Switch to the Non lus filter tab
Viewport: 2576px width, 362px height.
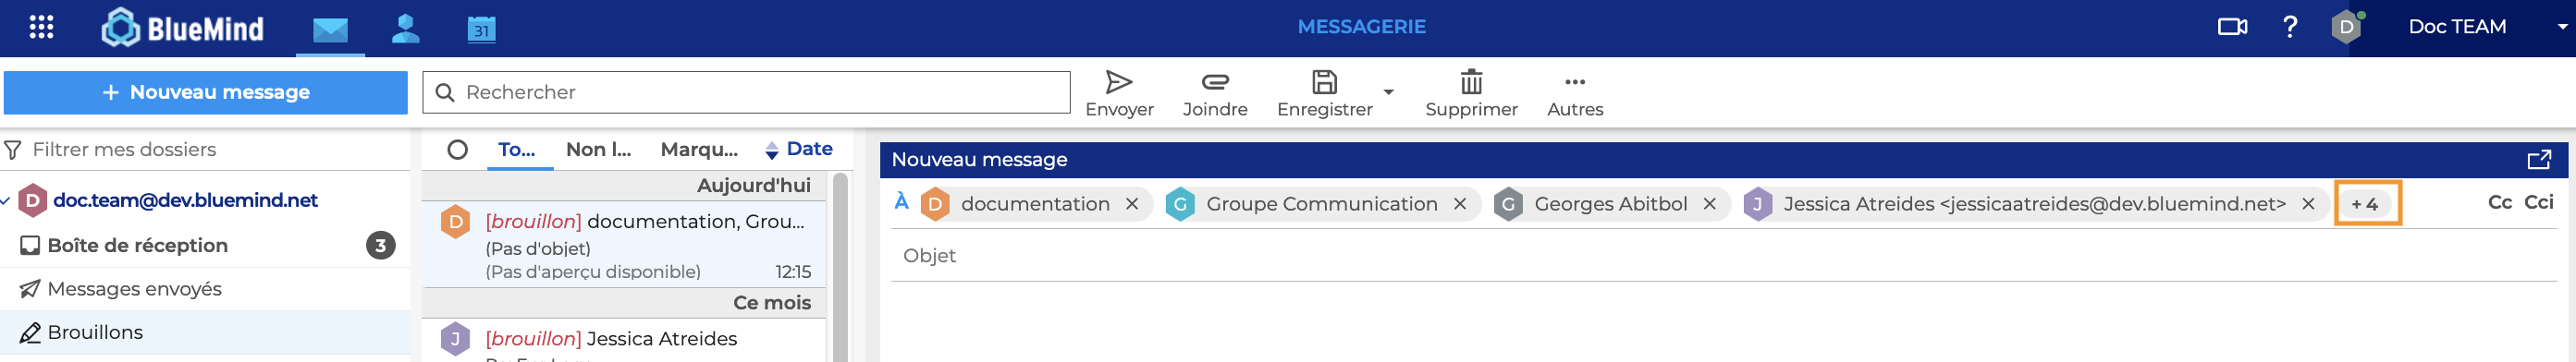coord(598,150)
